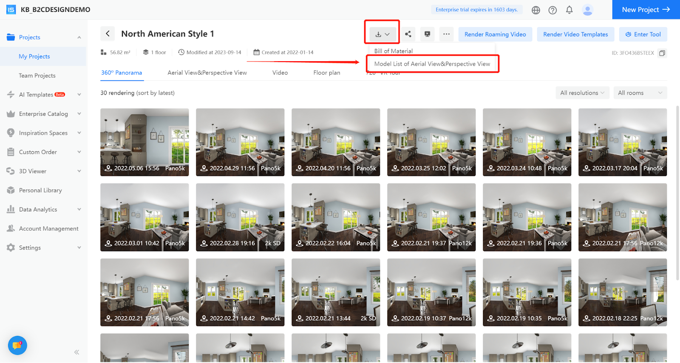Viewport: 680px width, 363px height.
Task: Switch to the Floor plan tab
Action: (326, 73)
